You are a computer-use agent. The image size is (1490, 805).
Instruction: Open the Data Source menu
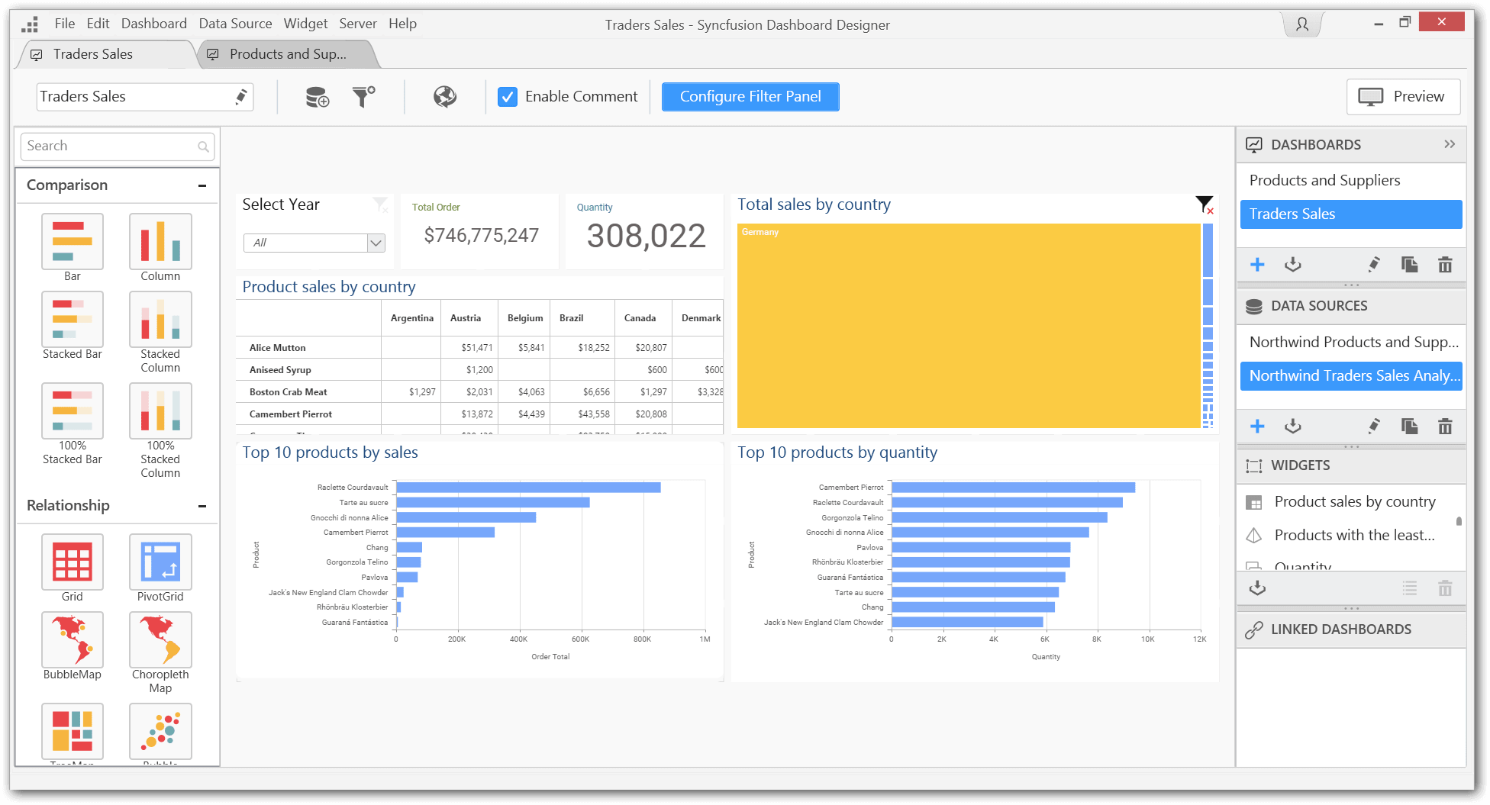point(235,24)
